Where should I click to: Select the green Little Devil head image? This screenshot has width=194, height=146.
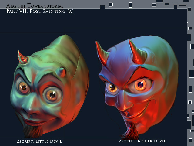pos(49,86)
